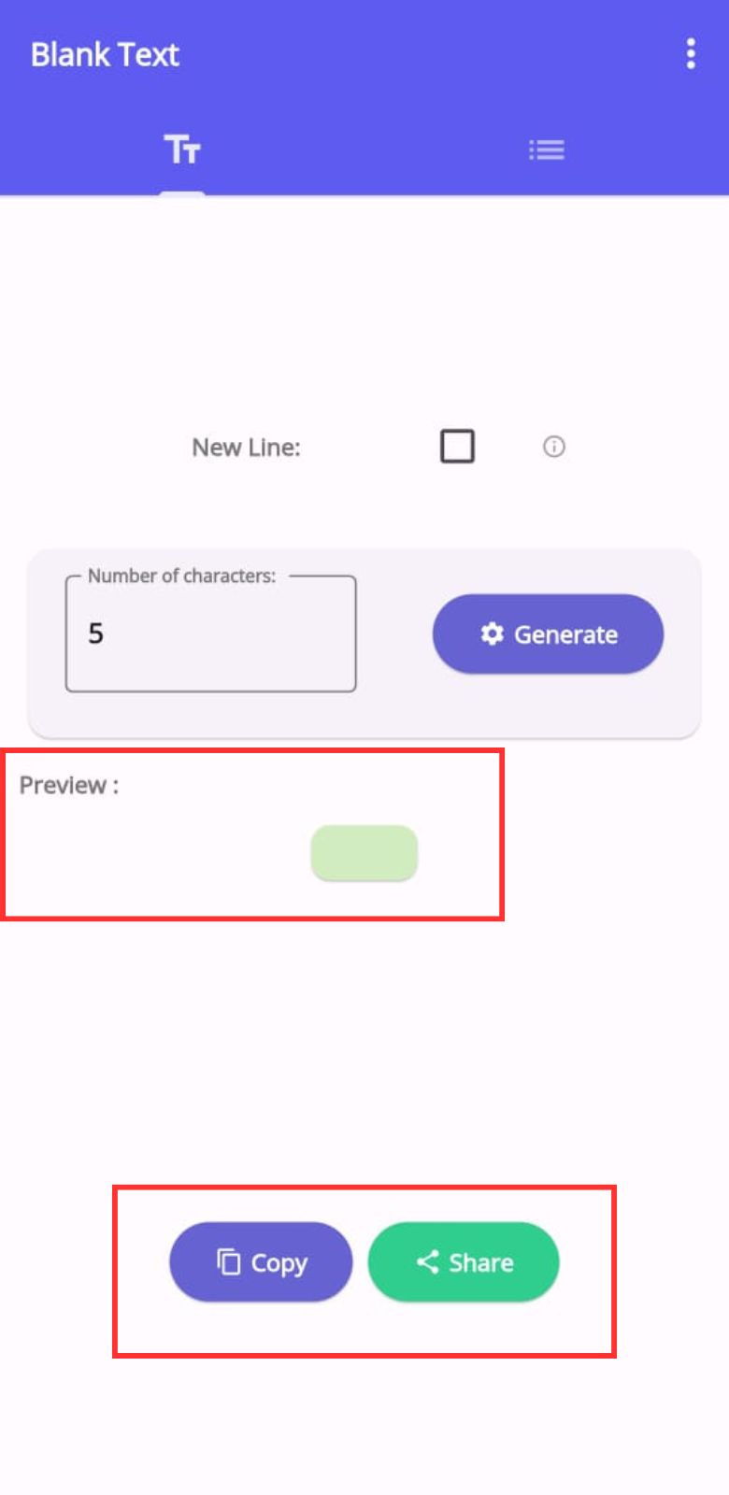Click the Preview label
This screenshot has width=729, height=1495.
tap(68, 785)
